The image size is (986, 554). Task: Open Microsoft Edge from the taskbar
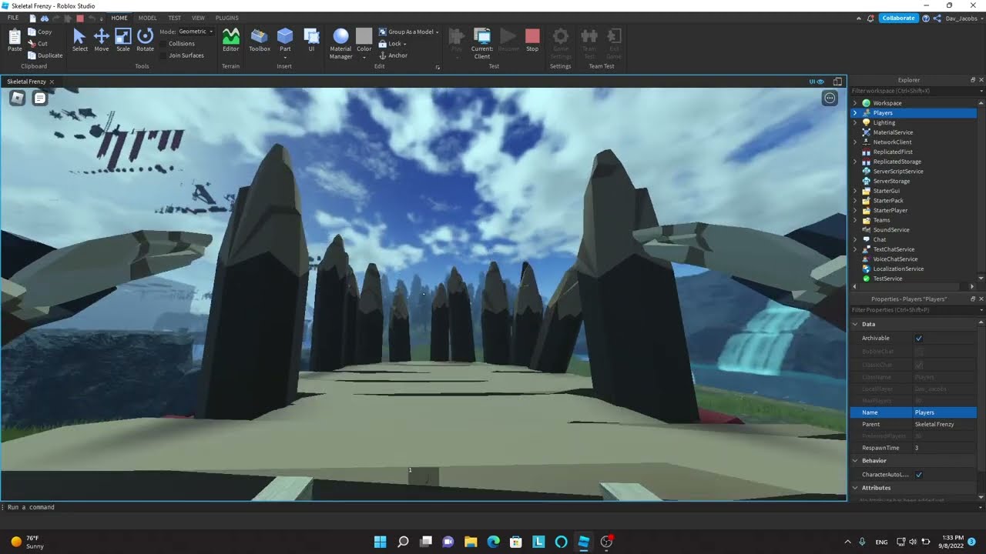[x=493, y=542]
